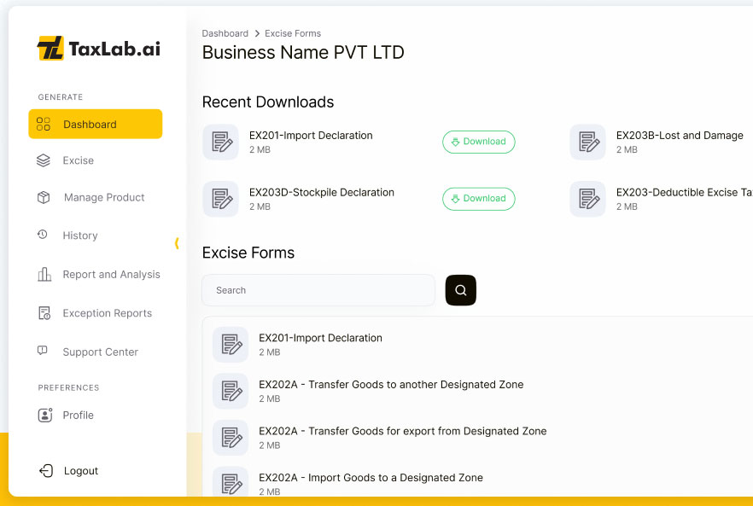
Task: Select EX202A Import Goods to a Designated Zone form
Action: (x=371, y=478)
